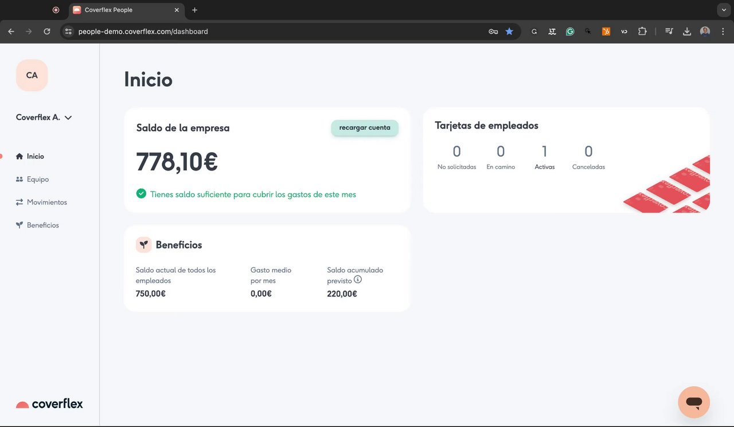Viewport: 734px width, 427px height.
Task: Click the Beneficios card heading
Action: 179,245
